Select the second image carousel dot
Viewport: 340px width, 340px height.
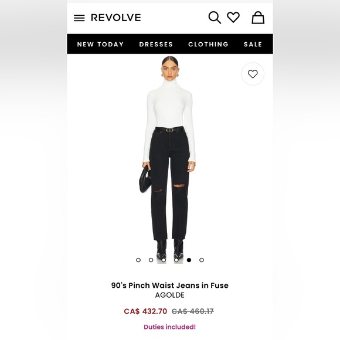pyautogui.click(x=151, y=260)
